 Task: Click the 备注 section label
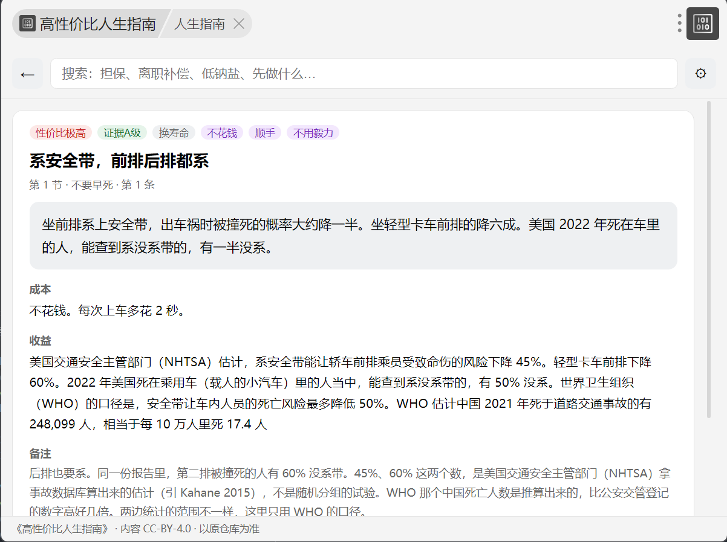(40, 453)
